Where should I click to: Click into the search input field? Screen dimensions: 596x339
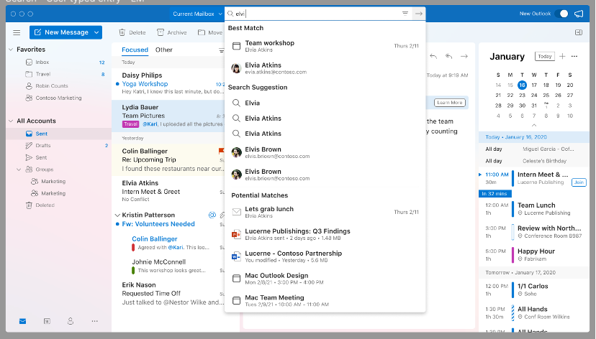click(x=317, y=14)
